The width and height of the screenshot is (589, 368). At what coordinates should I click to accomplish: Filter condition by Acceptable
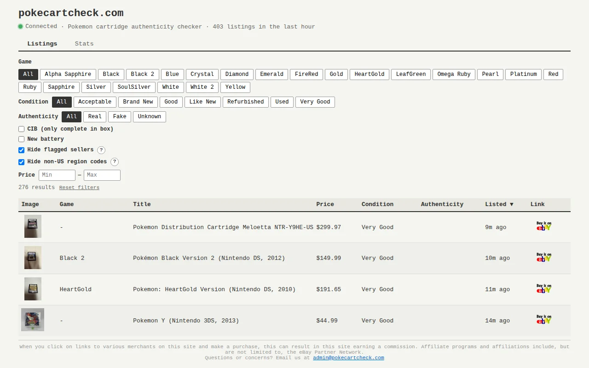click(95, 102)
